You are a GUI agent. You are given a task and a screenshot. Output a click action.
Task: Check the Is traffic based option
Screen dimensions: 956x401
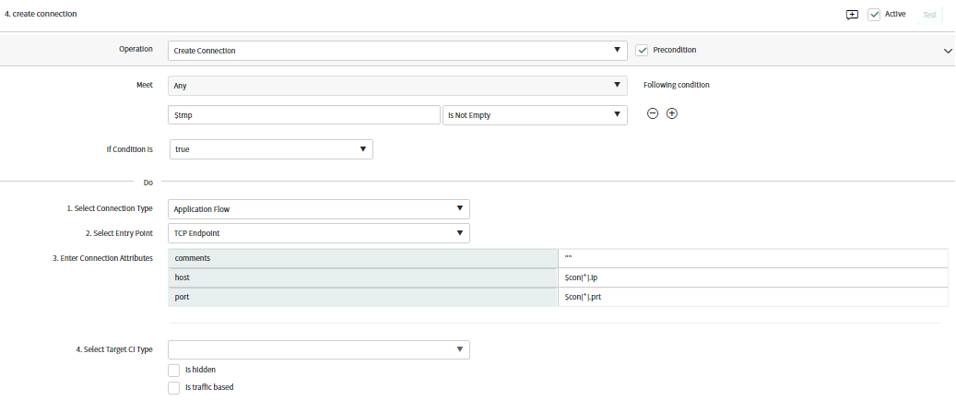(173, 387)
